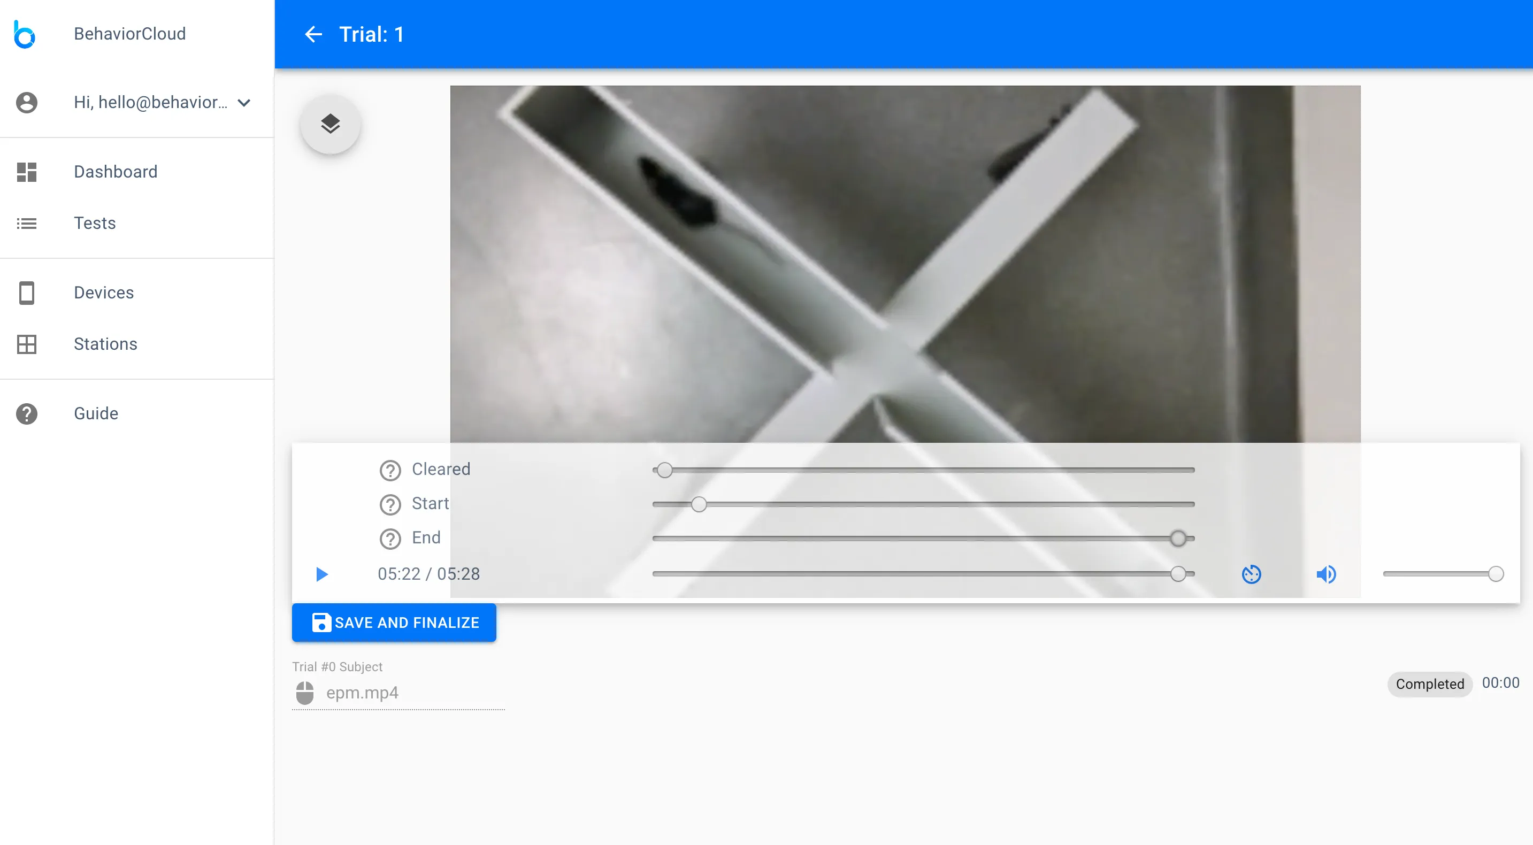Click the layers overlay icon on the video
Image resolution: width=1533 pixels, height=845 pixels.
click(330, 125)
